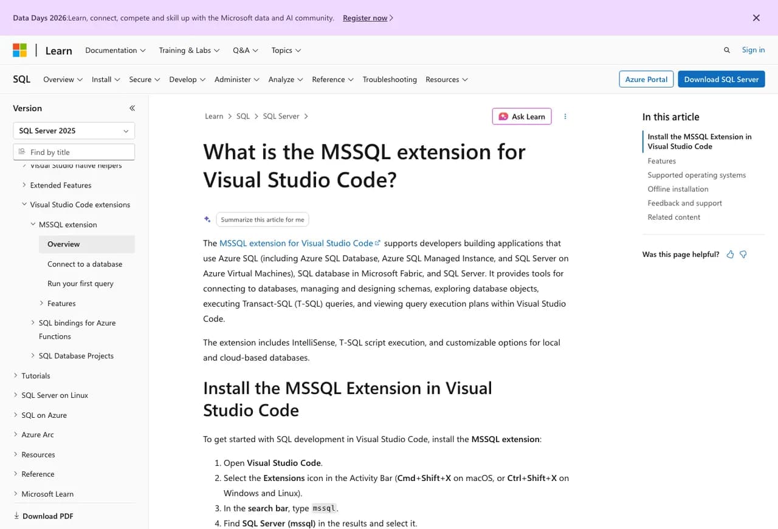Expand the Develop dropdown
The width and height of the screenshot is (778, 529).
tap(187, 80)
